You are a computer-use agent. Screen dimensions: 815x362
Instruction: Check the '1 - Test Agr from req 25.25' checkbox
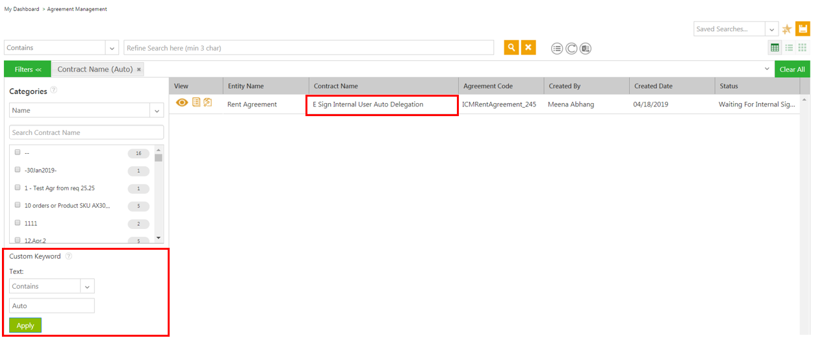[x=18, y=187]
